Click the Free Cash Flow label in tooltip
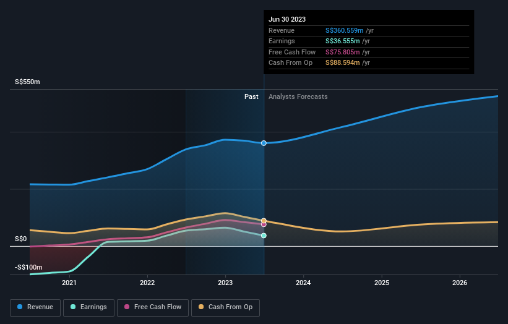 pos(292,52)
